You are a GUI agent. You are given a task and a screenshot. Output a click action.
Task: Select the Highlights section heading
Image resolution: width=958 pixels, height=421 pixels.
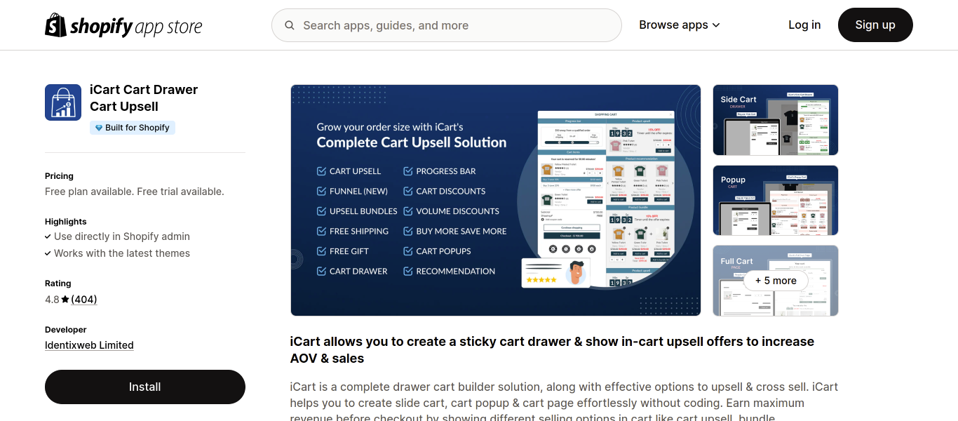pos(65,221)
